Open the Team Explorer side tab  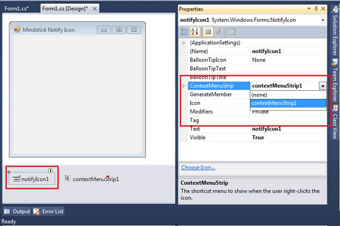(335, 81)
